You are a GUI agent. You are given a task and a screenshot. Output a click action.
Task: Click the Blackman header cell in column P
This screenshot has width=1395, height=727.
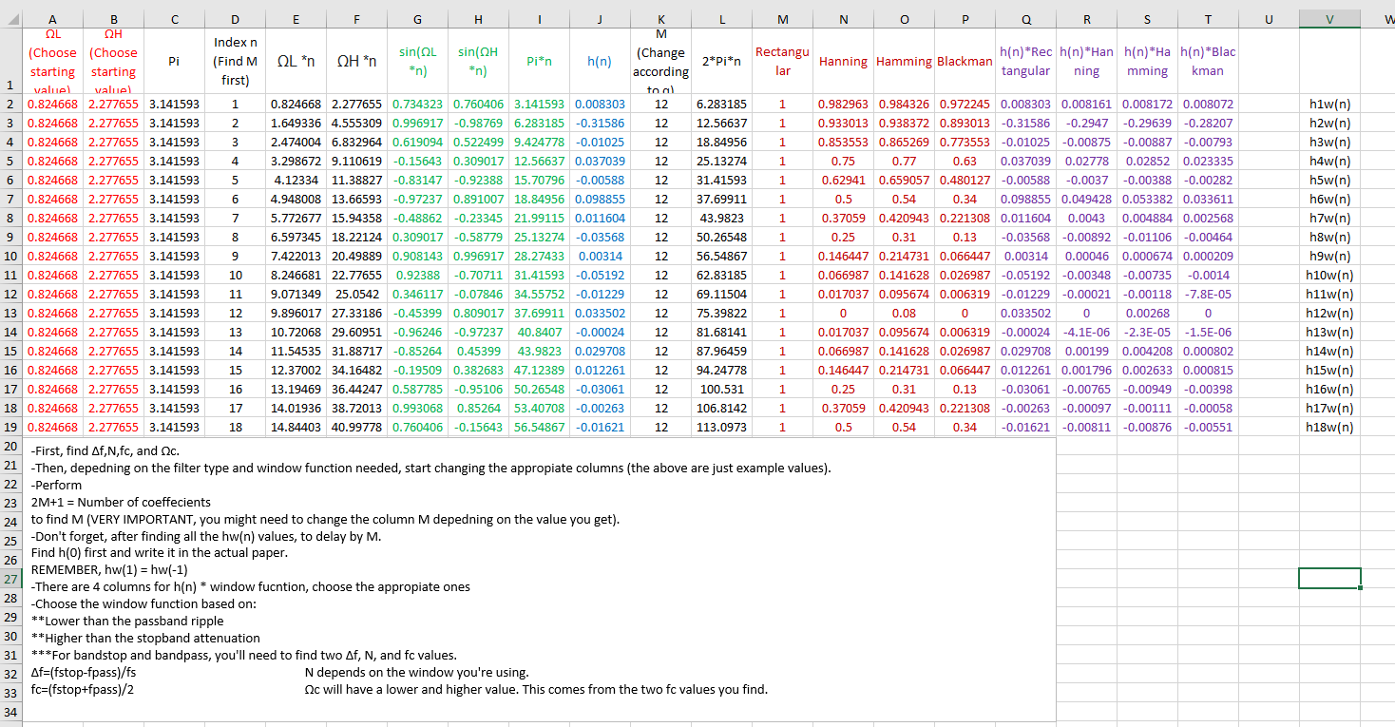coord(965,60)
